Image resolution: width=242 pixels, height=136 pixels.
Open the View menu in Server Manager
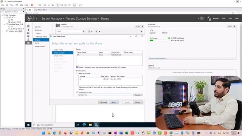coord(230,19)
